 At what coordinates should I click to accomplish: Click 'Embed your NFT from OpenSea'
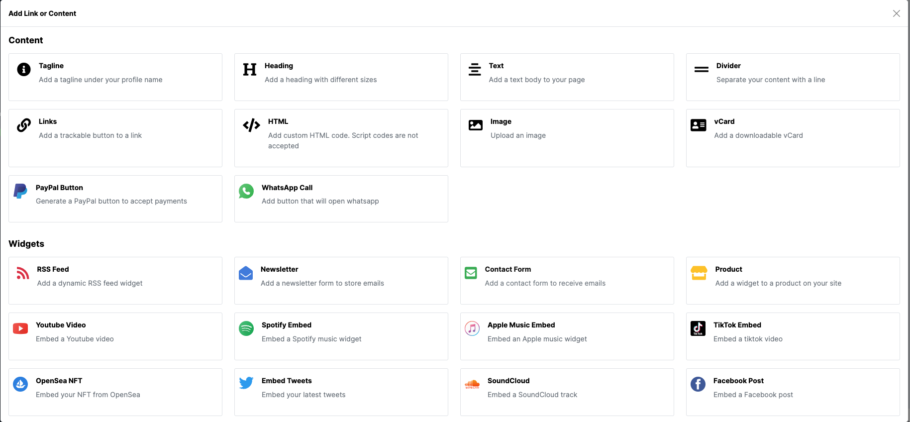[x=88, y=395]
